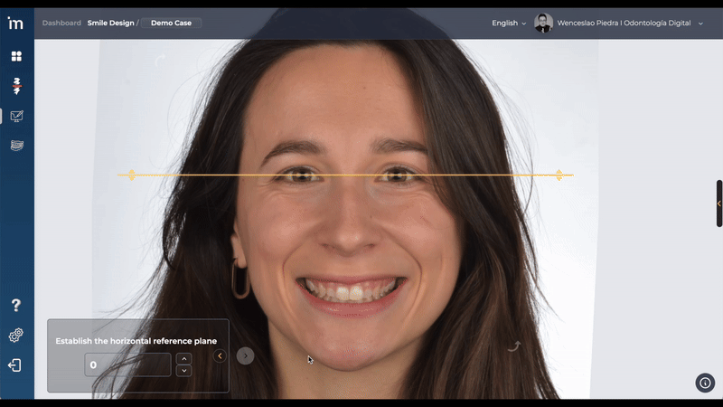Click the logout icon in sidebar
Viewport: 723px width, 407px height.
[x=14, y=365]
